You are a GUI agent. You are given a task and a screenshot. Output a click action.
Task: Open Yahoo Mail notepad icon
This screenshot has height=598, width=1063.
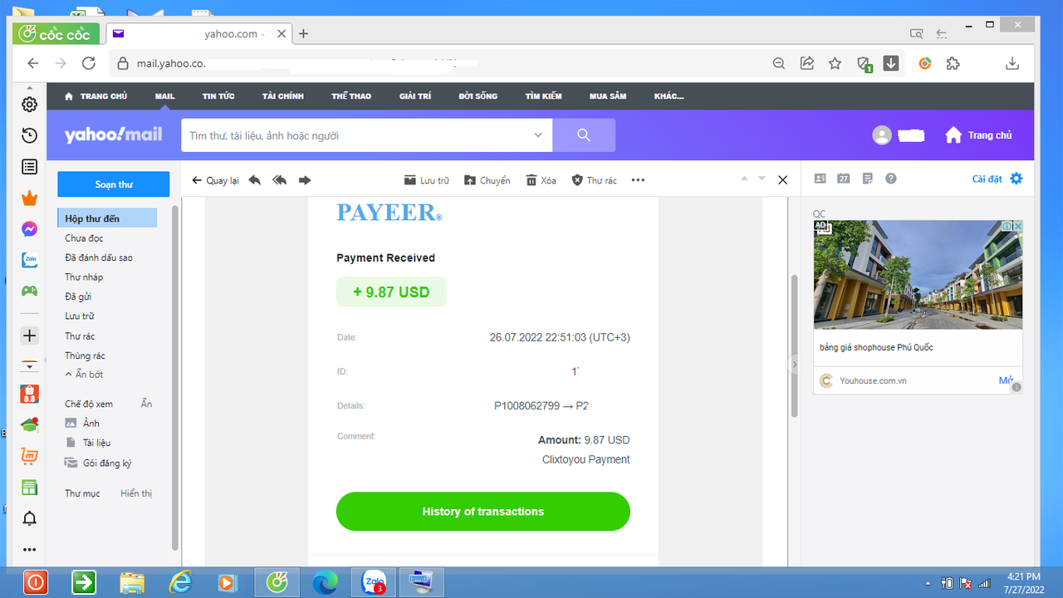pos(868,179)
